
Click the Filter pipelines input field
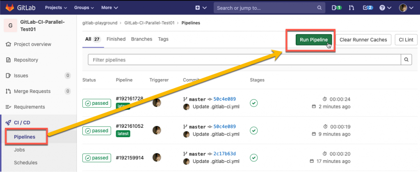244,60
